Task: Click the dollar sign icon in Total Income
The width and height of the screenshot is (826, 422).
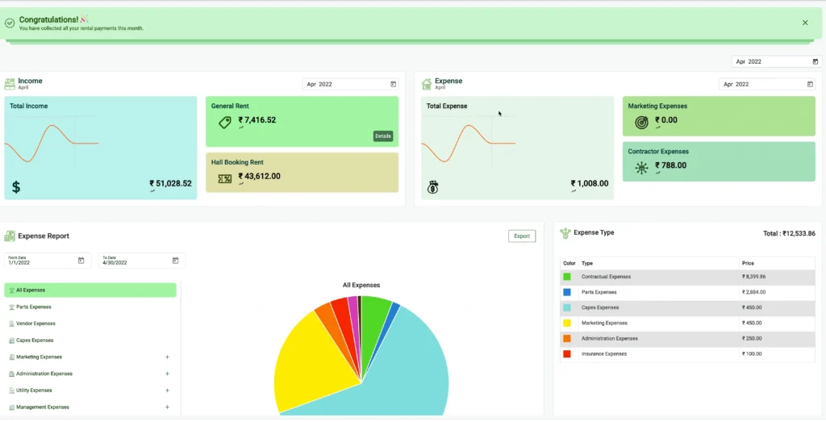Action: 16,186
